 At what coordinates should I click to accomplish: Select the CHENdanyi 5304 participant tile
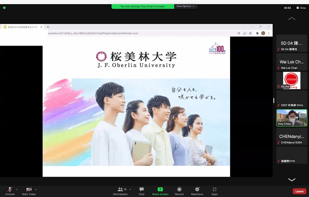[291, 136]
